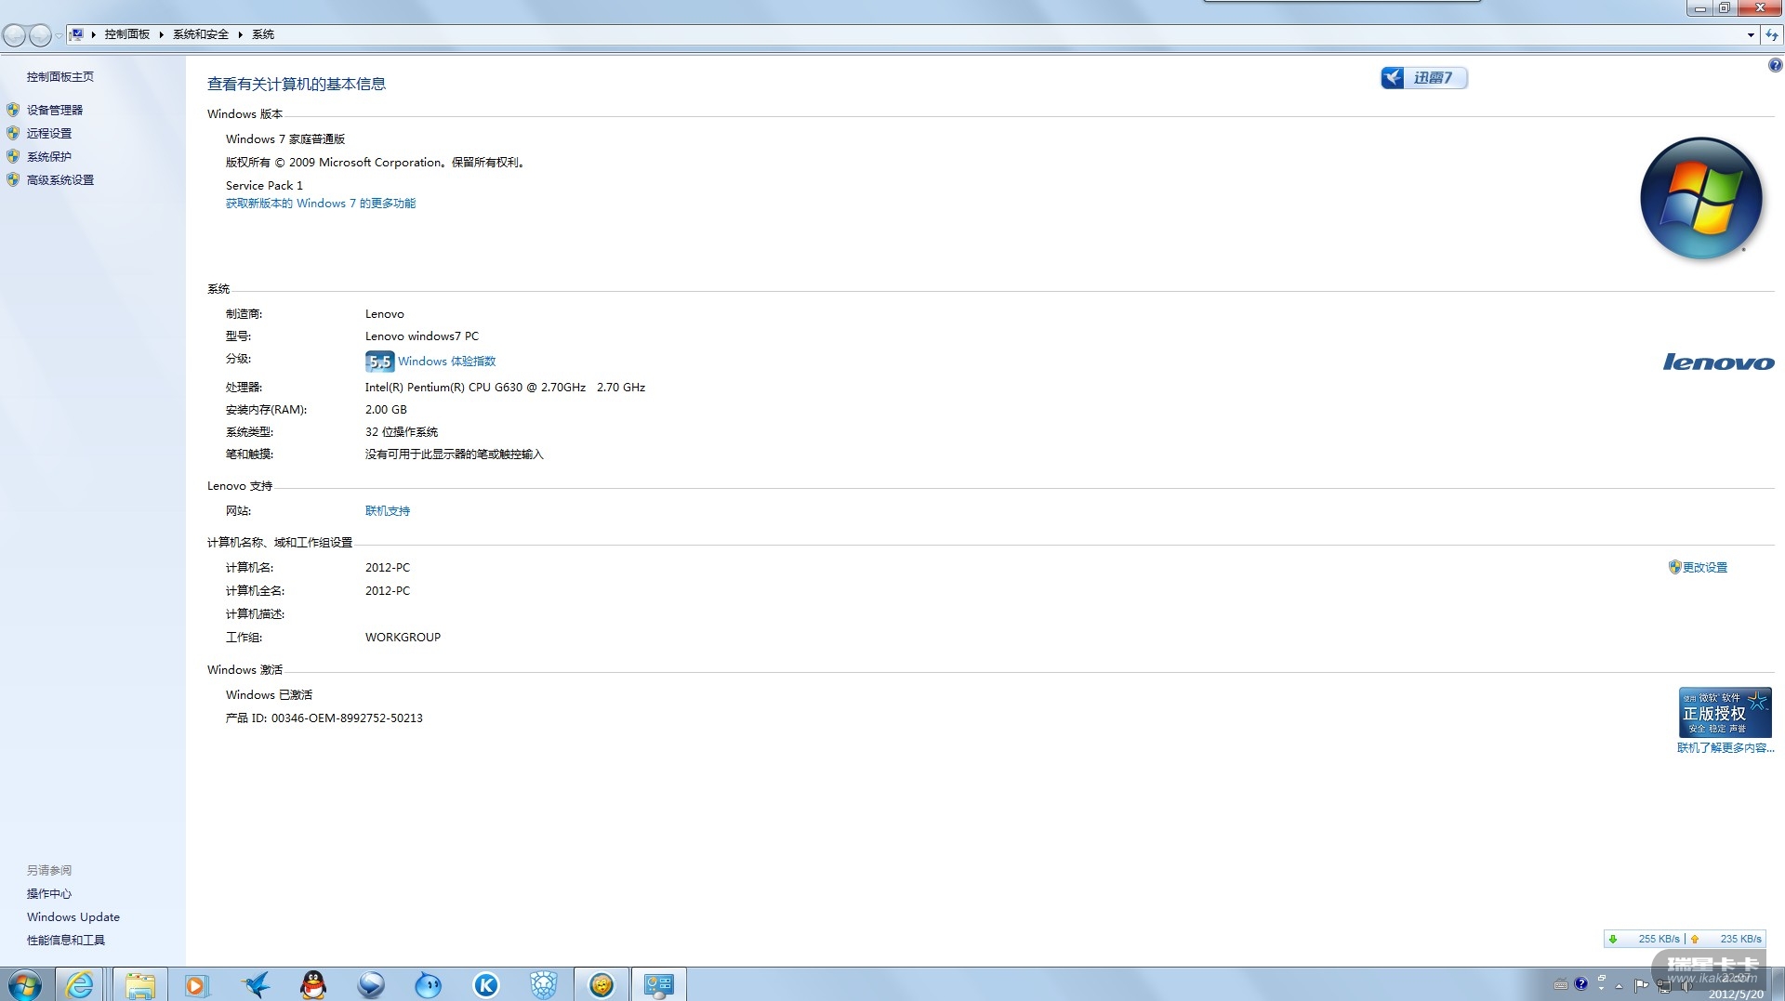Launch the blue K circle taskbar app
Screen dimensions: 1785x1001
486,984
